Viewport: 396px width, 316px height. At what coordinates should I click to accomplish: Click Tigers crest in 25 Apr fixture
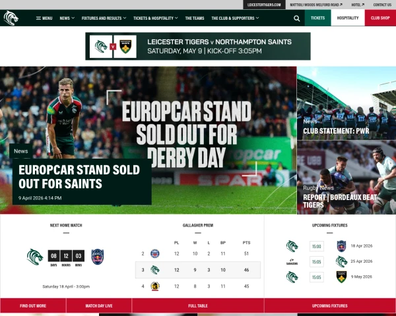(341, 262)
